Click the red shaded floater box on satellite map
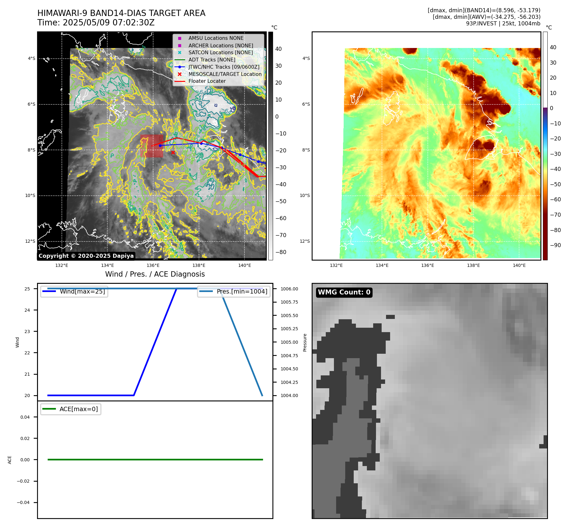 tap(152, 146)
